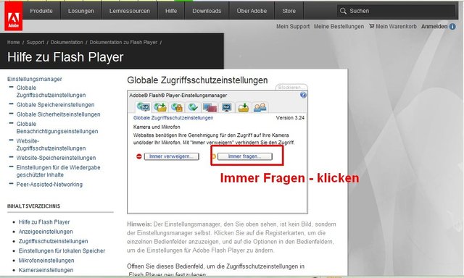Open the Global Storage Settings tab icon
This screenshot has height=278, width=464.
(160, 107)
